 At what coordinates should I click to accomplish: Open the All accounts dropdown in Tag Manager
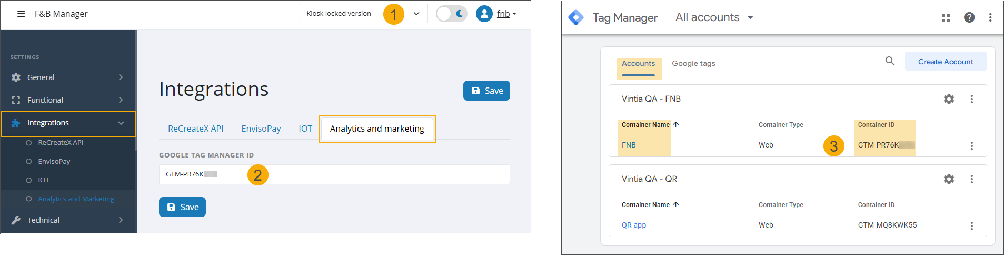[714, 17]
